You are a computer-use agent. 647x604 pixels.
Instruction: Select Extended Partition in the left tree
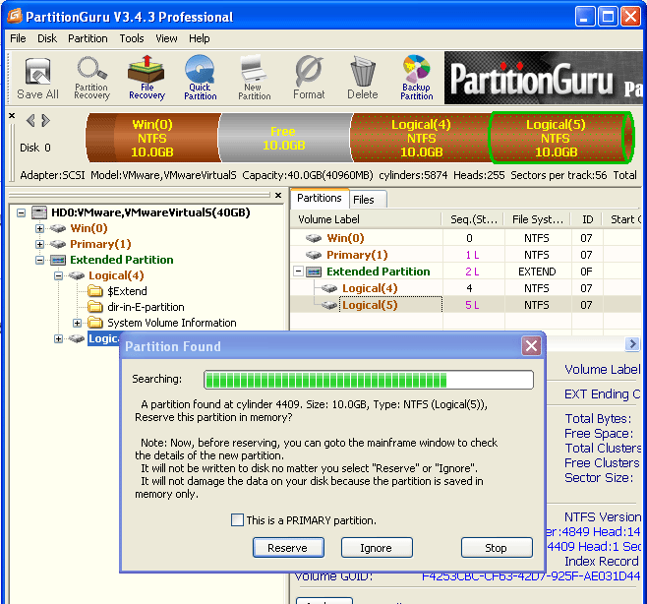click(x=121, y=260)
